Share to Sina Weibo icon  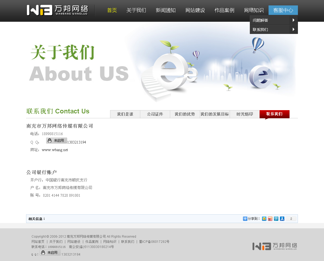coord(270,219)
